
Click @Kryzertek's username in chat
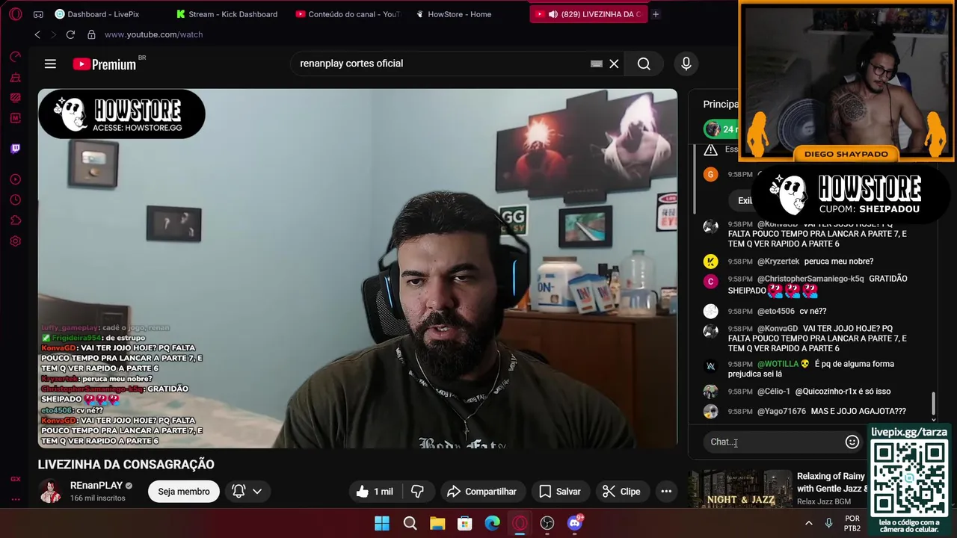[x=778, y=262]
